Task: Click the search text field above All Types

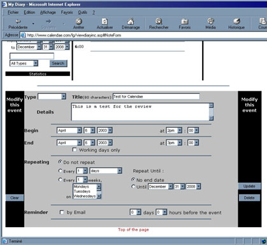Action: click(x=32, y=56)
